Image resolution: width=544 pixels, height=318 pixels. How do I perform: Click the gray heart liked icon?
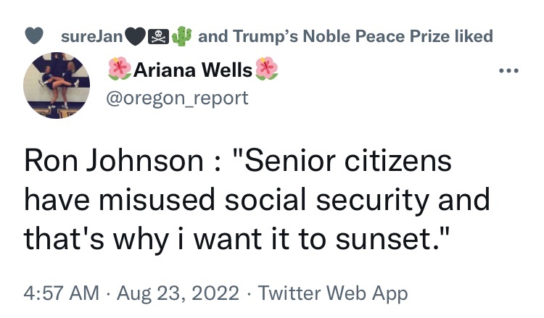coord(41,36)
